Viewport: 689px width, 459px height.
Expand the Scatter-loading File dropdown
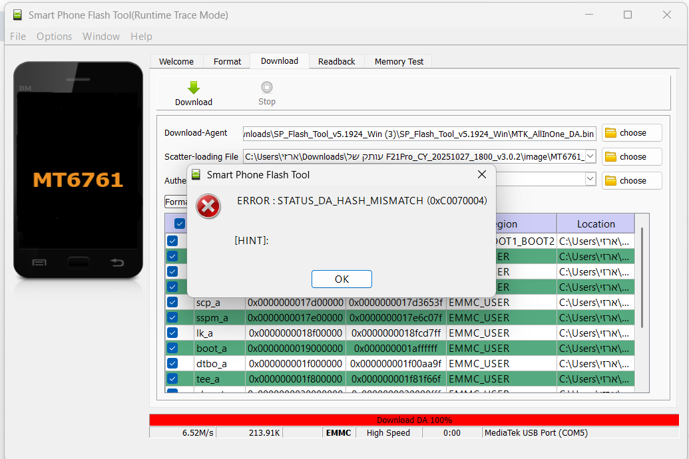tap(590, 157)
